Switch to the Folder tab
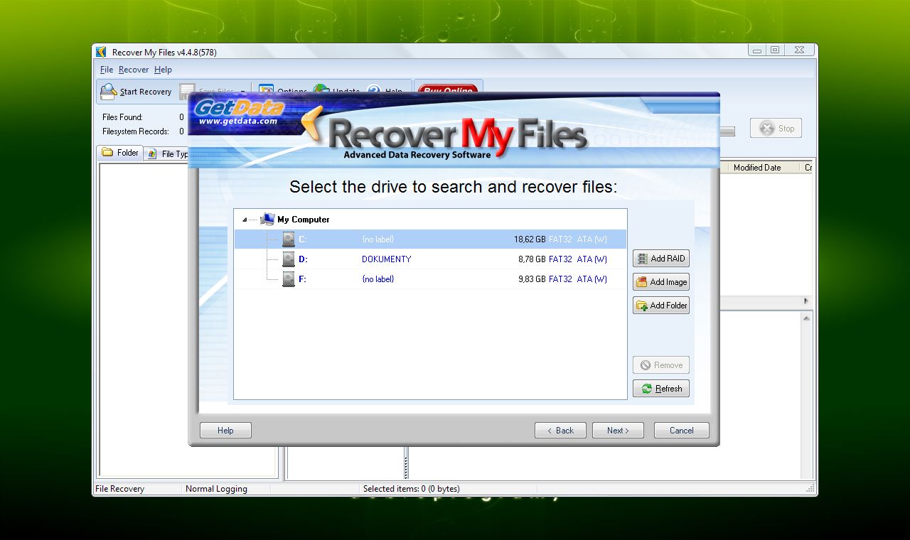The image size is (910, 540). pyautogui.click(x=119, y=153)
